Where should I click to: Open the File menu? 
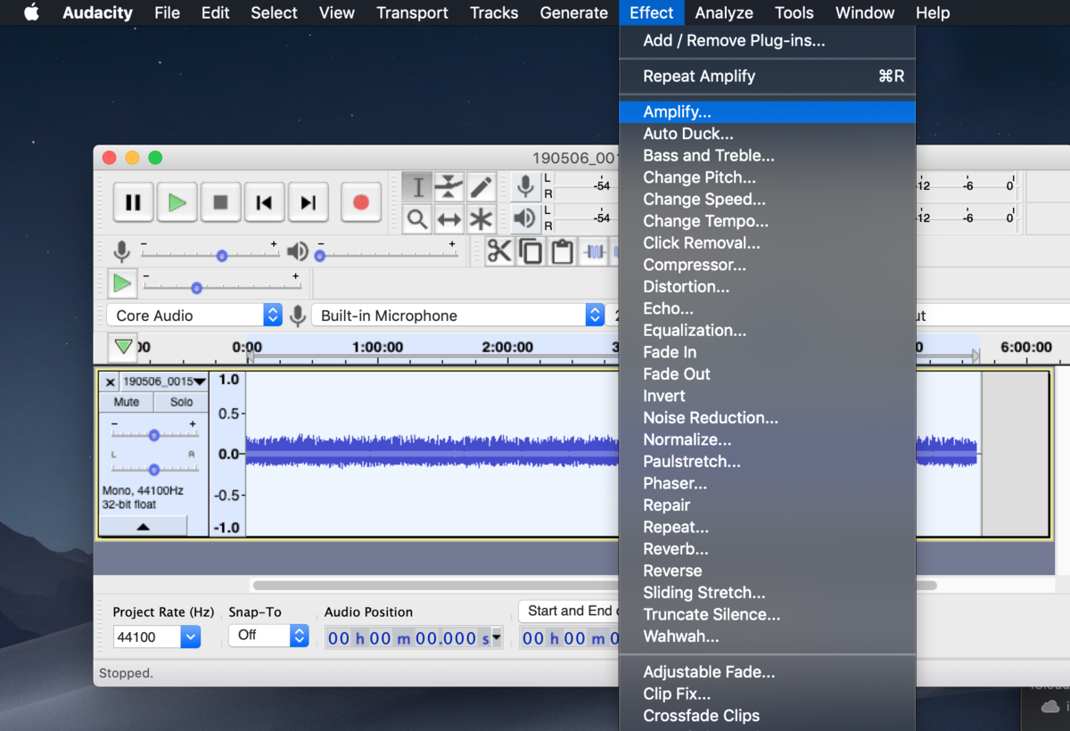[167, 12]
